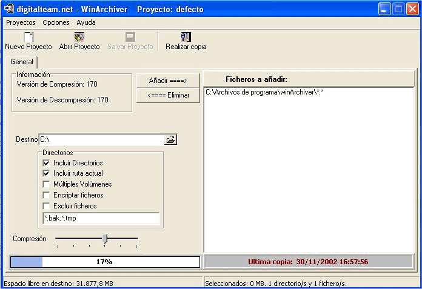Click the Destino path input field
Screen dimensions: 422x289
coord(102,139)
